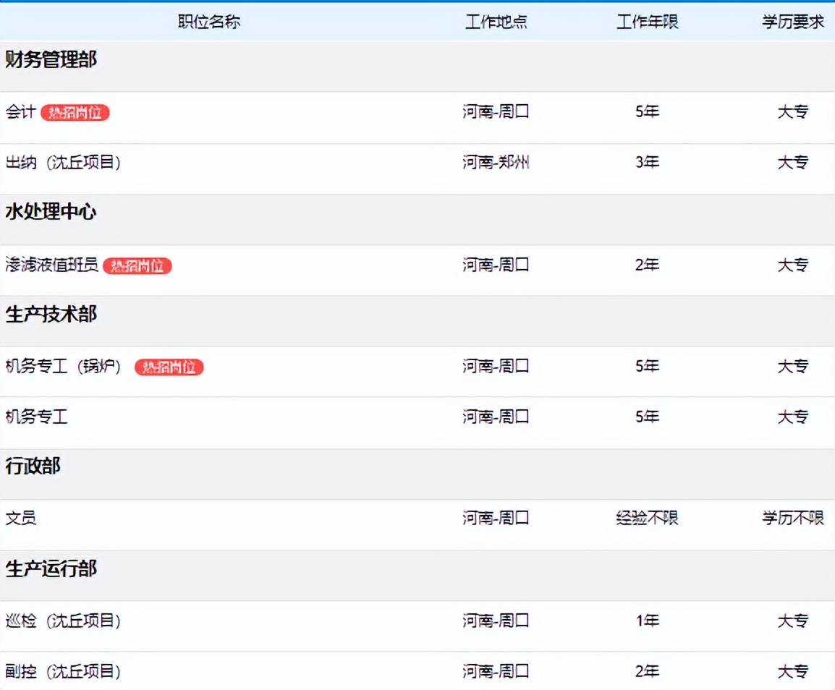
Task: Click 河南-周口 in the 巡检 row
Action: 496,621
